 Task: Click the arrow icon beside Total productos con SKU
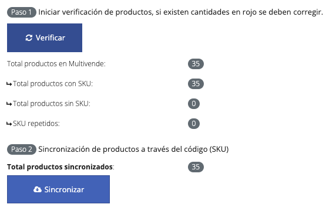click(x=9, y=84)
